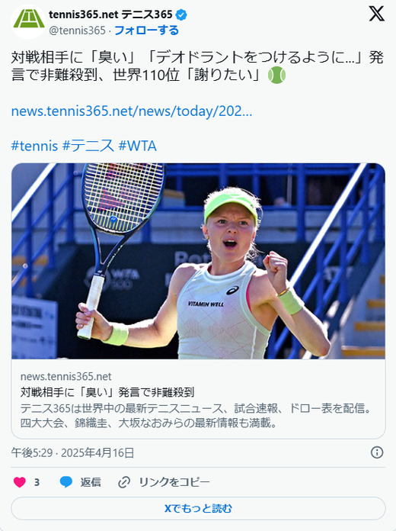Open the tennis365 profile avatar
This screenshot has height=531, width=396.
tap(28, 22)
